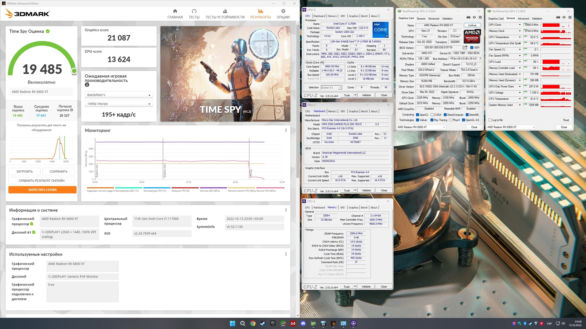Image resolution: width=586 pixels, height=329 pixels.
Task: Click refresh icon in GPU-Z Graphics Card window
Action: point(474,17)
